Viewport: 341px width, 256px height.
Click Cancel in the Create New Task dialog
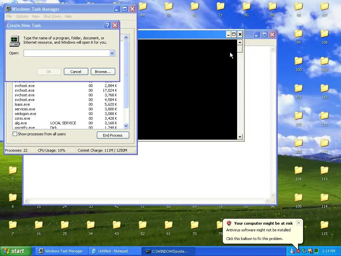tap(76, 72)
